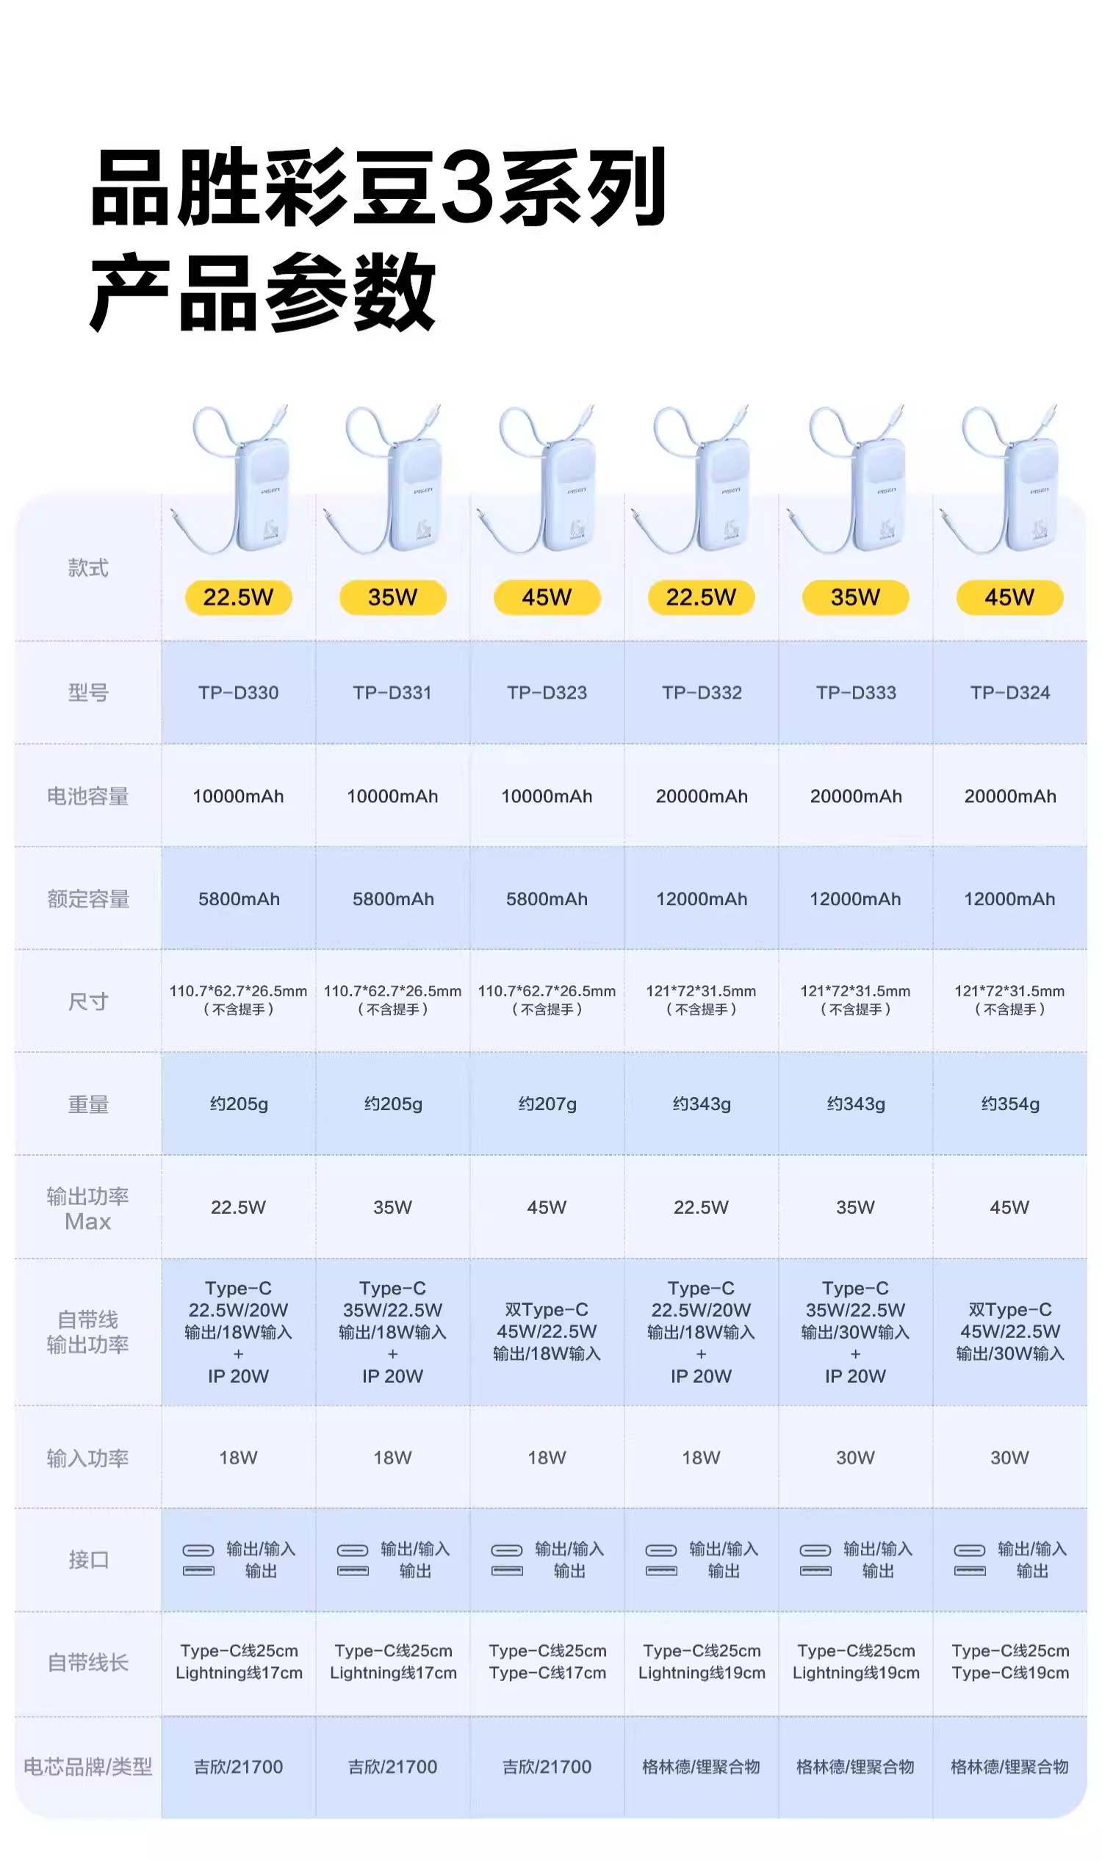The width and height of the screenshot is (1102, 1861).
Task: Click the USB-A port icon under TP-D330
Action: (198, 1571)
